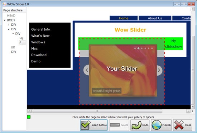Select the last slider pagination dot
The image size is (197, 133).
152,48
